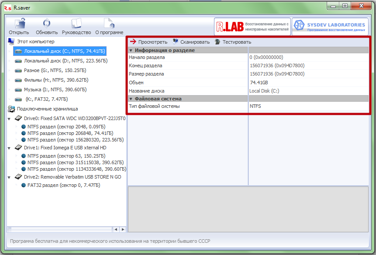Click Тип файловой системы value NTFS
The width and height of the screenshot is (376, 255).
(255, 106)
